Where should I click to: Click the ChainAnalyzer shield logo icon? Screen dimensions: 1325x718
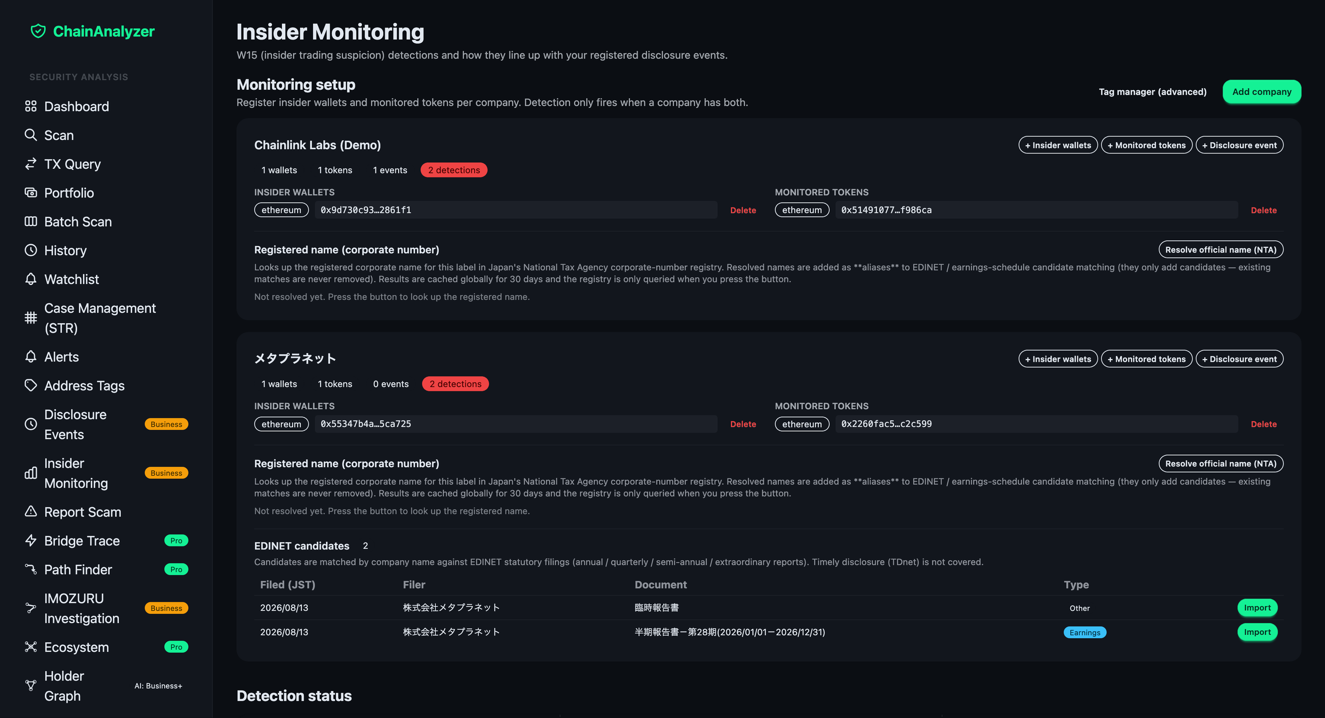pyautogui.click(x=38, y=31)
